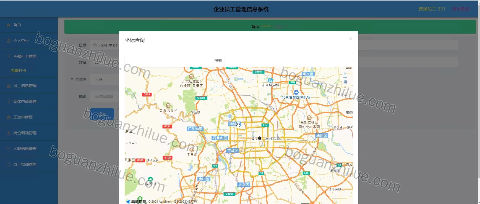Image resolution: width=480 pixels, height=204 pixels.
Task: Expand the 调休申请管理 menu arrow
Action: point(51,101)
